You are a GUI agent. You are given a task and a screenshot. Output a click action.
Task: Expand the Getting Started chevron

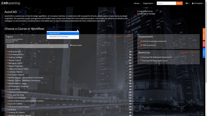7,52
